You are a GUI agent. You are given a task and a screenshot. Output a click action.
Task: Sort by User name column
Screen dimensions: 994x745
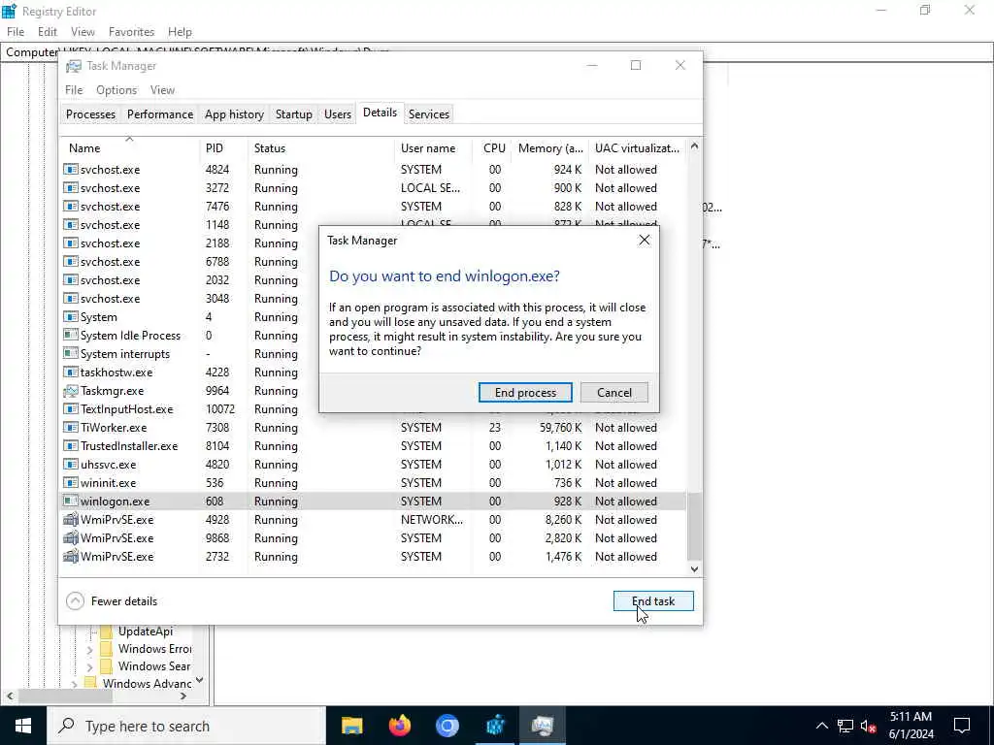pos(433,148)
